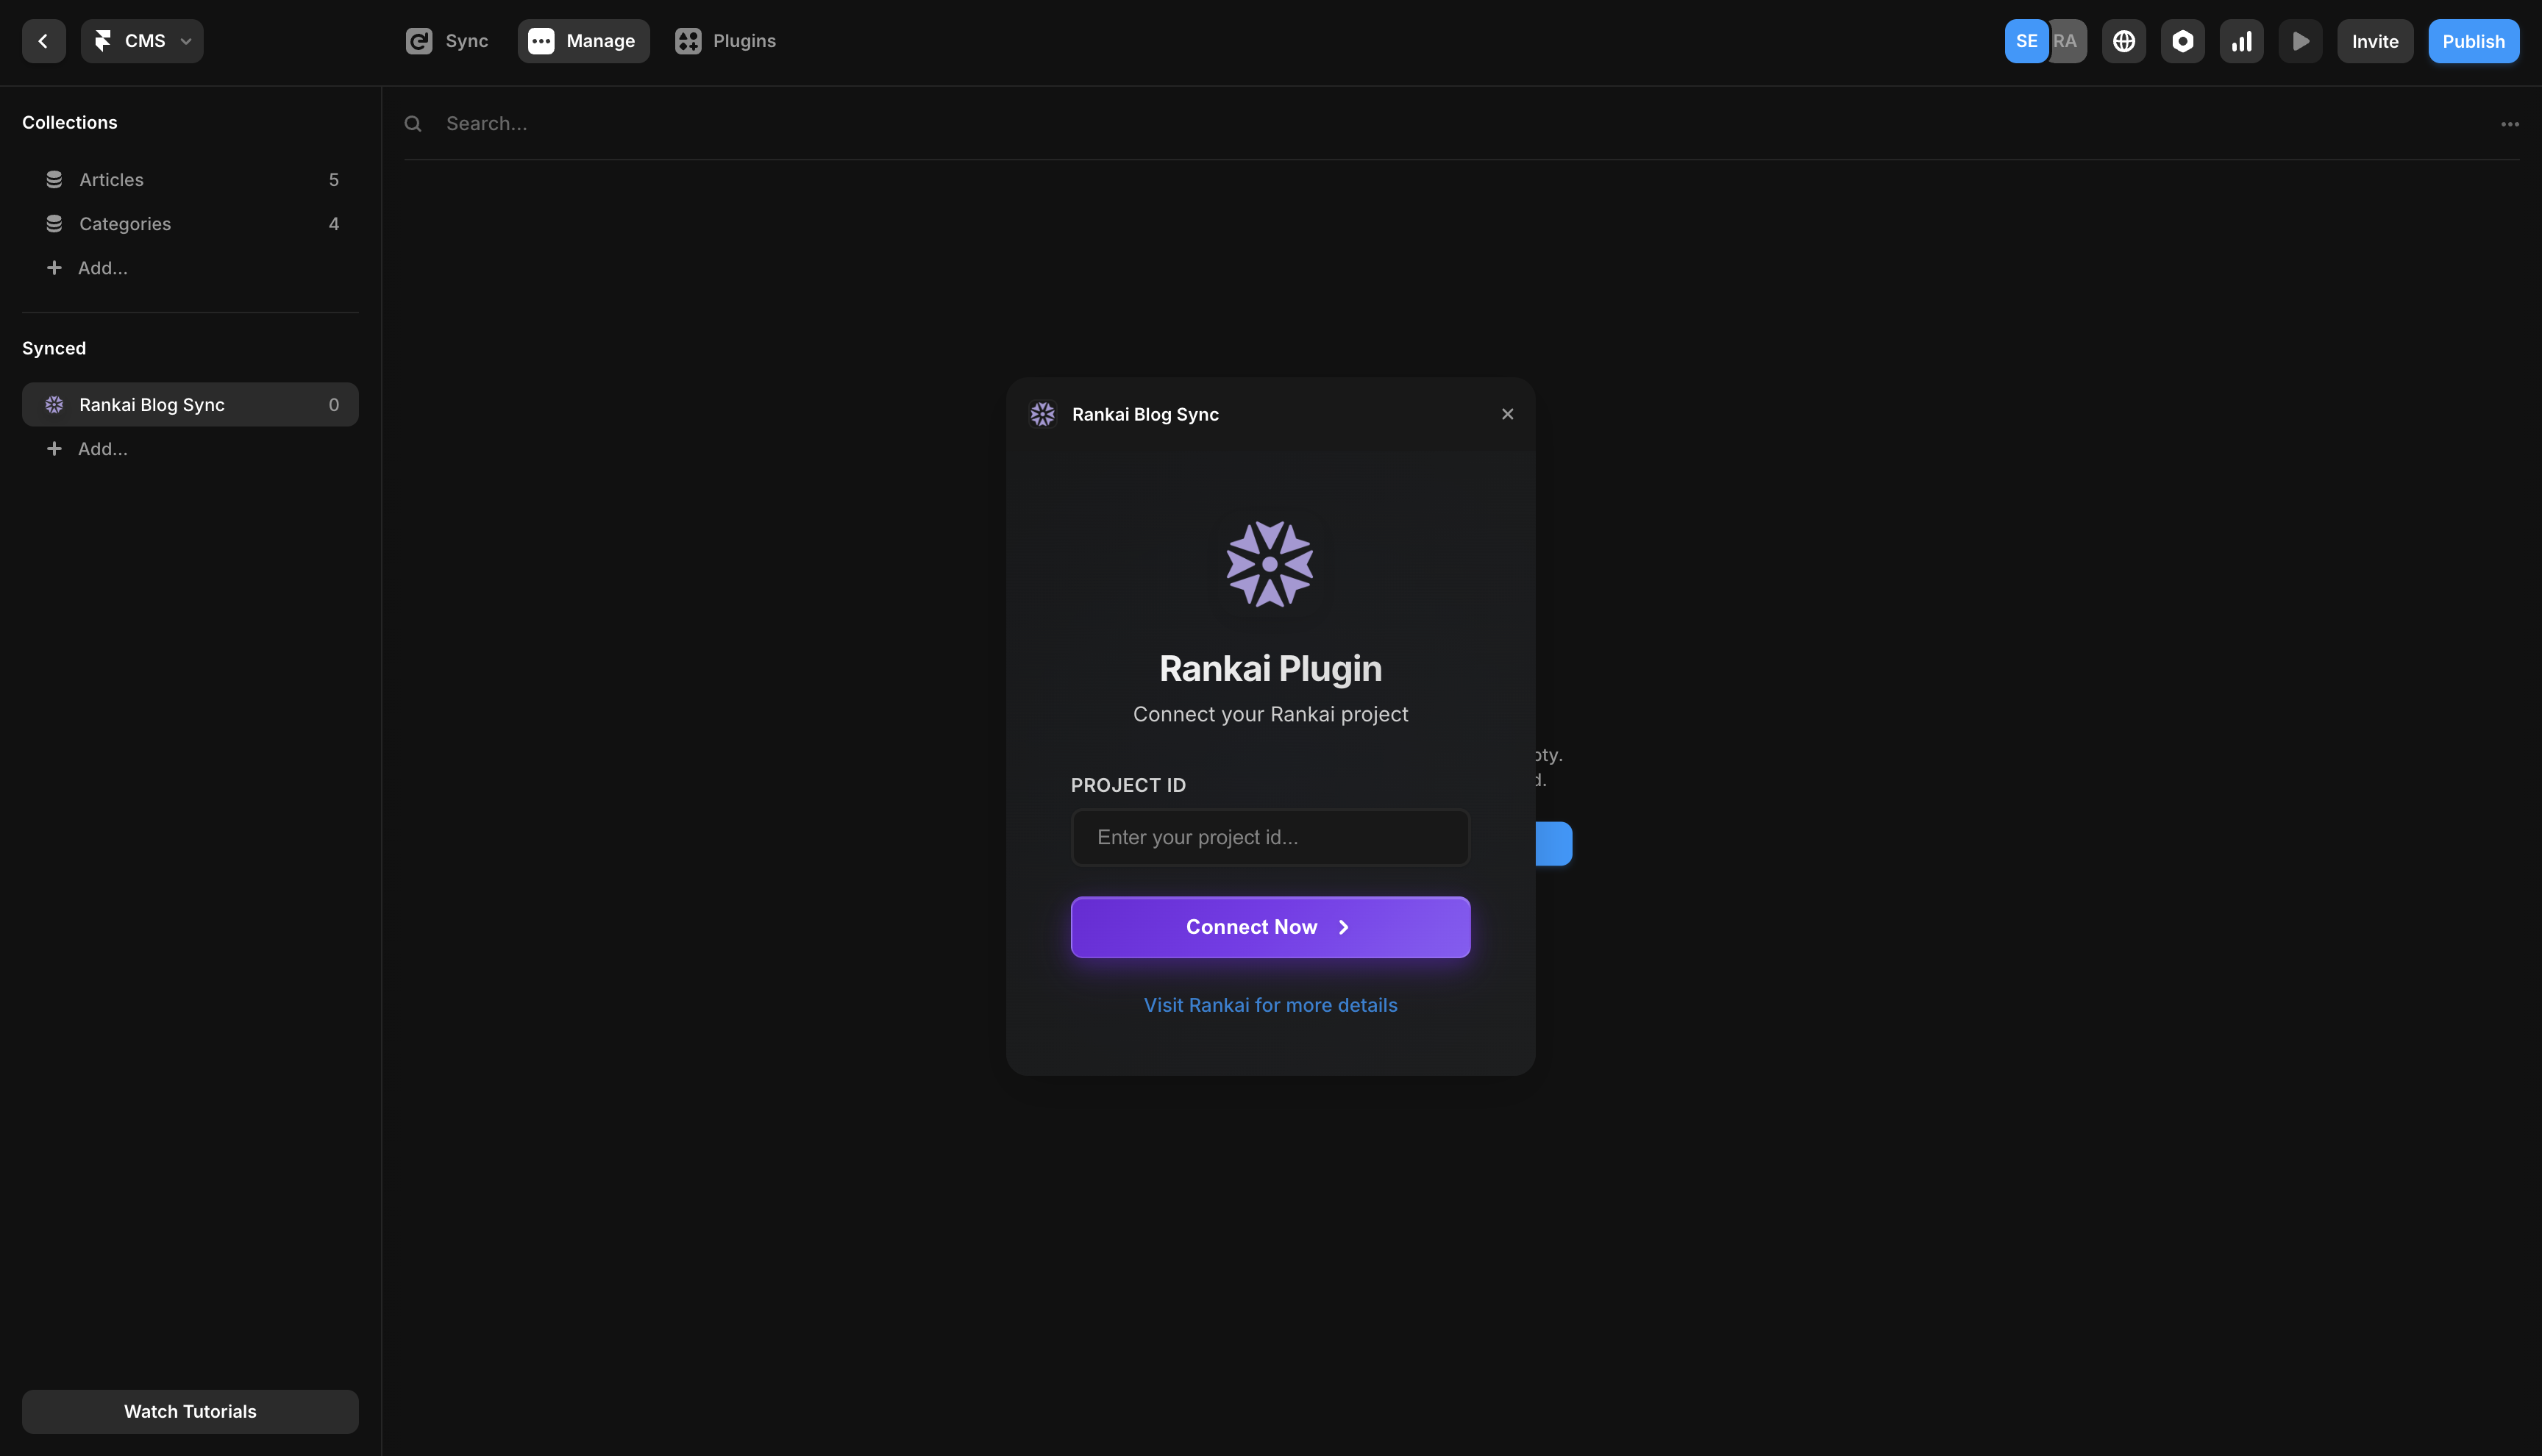Select the RA collaborator avatar
Image resolution: width=2542 pixels, height=1456 pixels.
click(x=2066, y=41)
